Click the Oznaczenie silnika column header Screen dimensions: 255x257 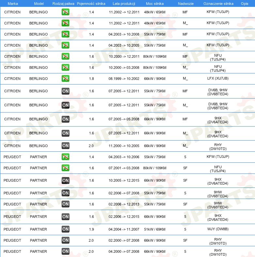pos(218,3)
